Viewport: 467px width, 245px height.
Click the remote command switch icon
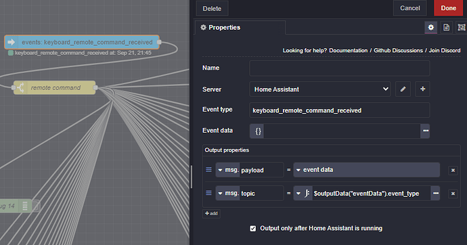(x=20, y=88)
